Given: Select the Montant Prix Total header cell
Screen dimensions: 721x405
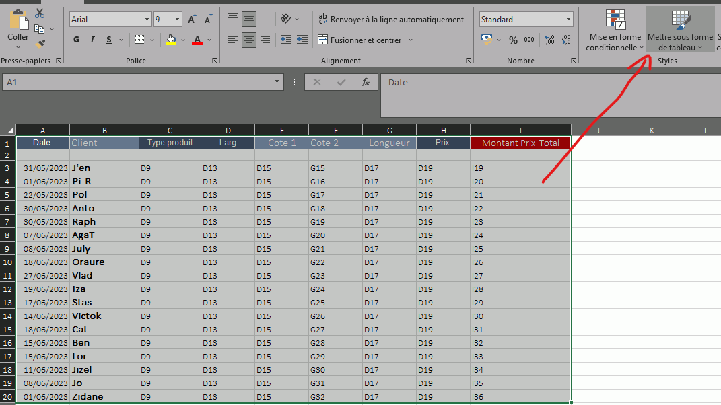Looking at the screenshot, I should click(x=520, y=143).
